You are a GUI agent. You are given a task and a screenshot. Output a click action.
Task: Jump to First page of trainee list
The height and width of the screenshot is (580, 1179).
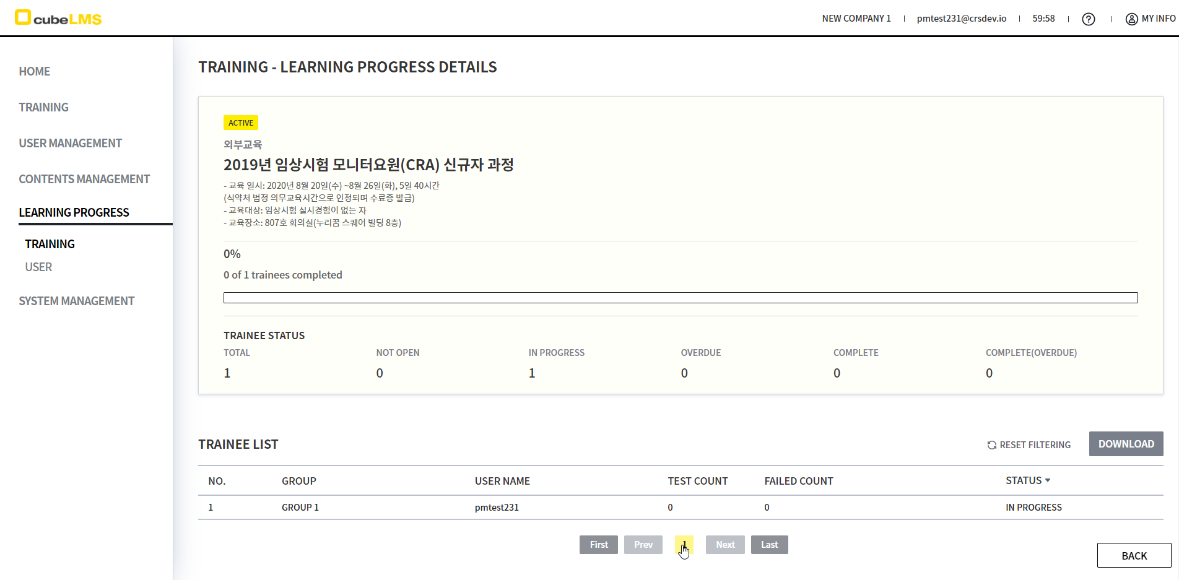tap(598, 545)
